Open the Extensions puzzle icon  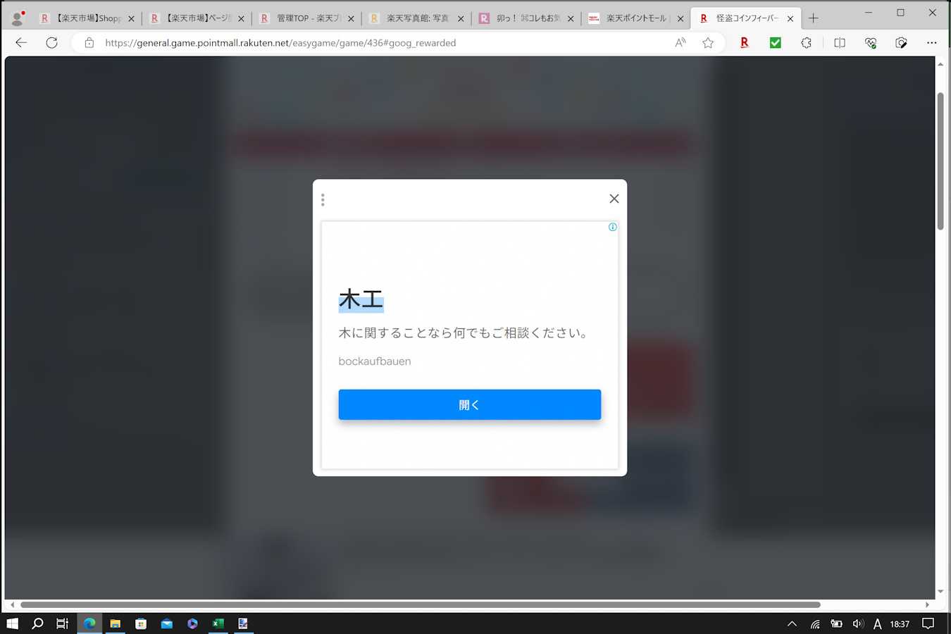point(807,43)
